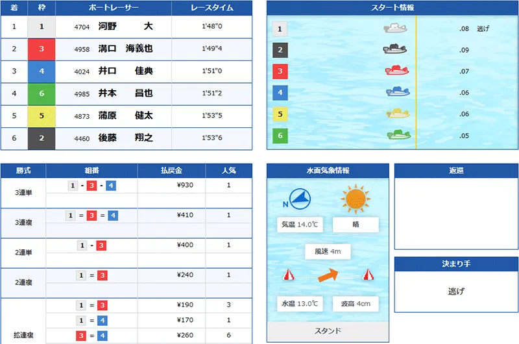This screenshot has width=519, height=344.
Task: Click race time 1'49"4
Action: [x=212, y=49]
